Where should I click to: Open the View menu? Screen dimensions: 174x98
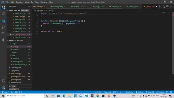tap(27, 2)
